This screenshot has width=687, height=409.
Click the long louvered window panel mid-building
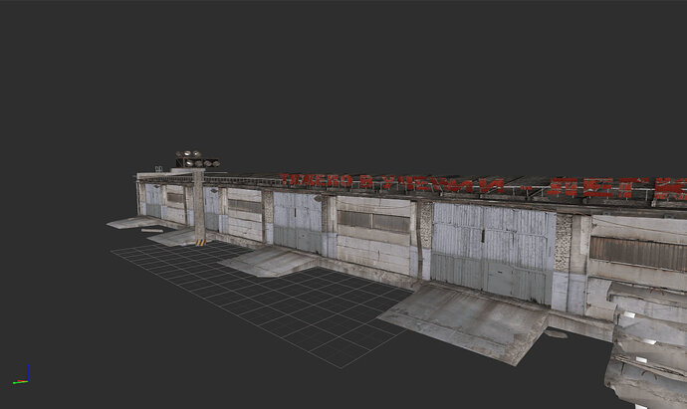pos(372,220)
